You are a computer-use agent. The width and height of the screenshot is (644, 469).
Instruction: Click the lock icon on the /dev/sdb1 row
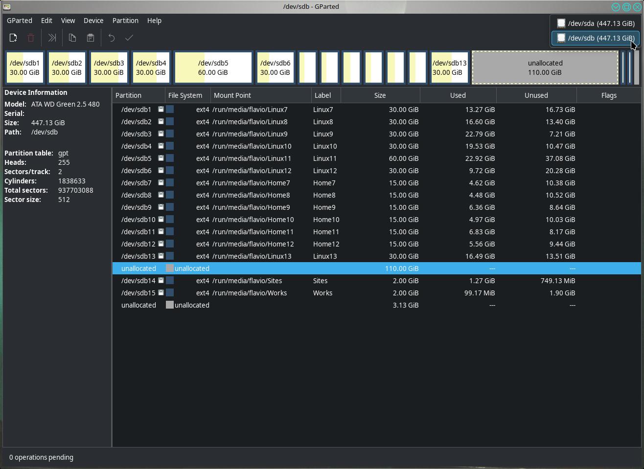tap(161, 110)
